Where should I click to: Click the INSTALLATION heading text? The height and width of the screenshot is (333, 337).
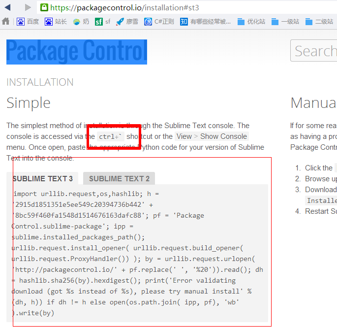click(40, 82)
